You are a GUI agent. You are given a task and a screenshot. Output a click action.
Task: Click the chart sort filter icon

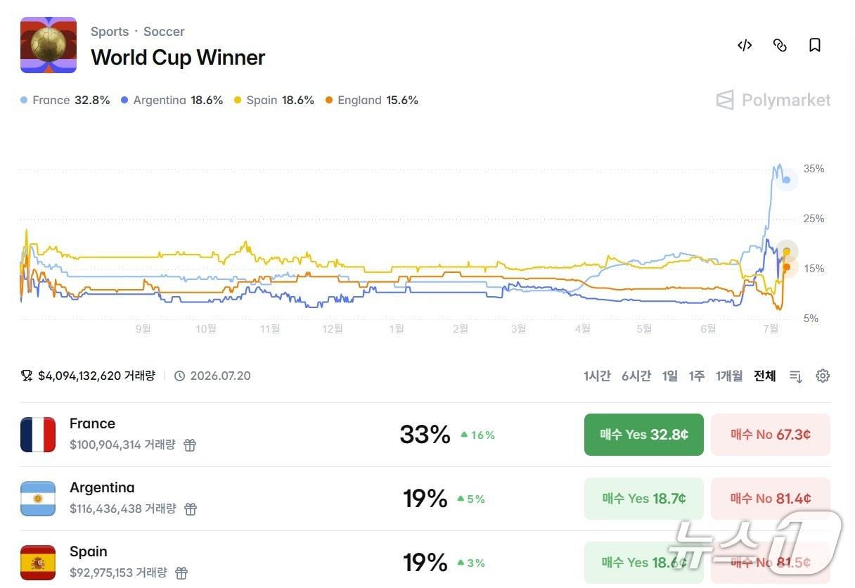click(x=796, y=376)
